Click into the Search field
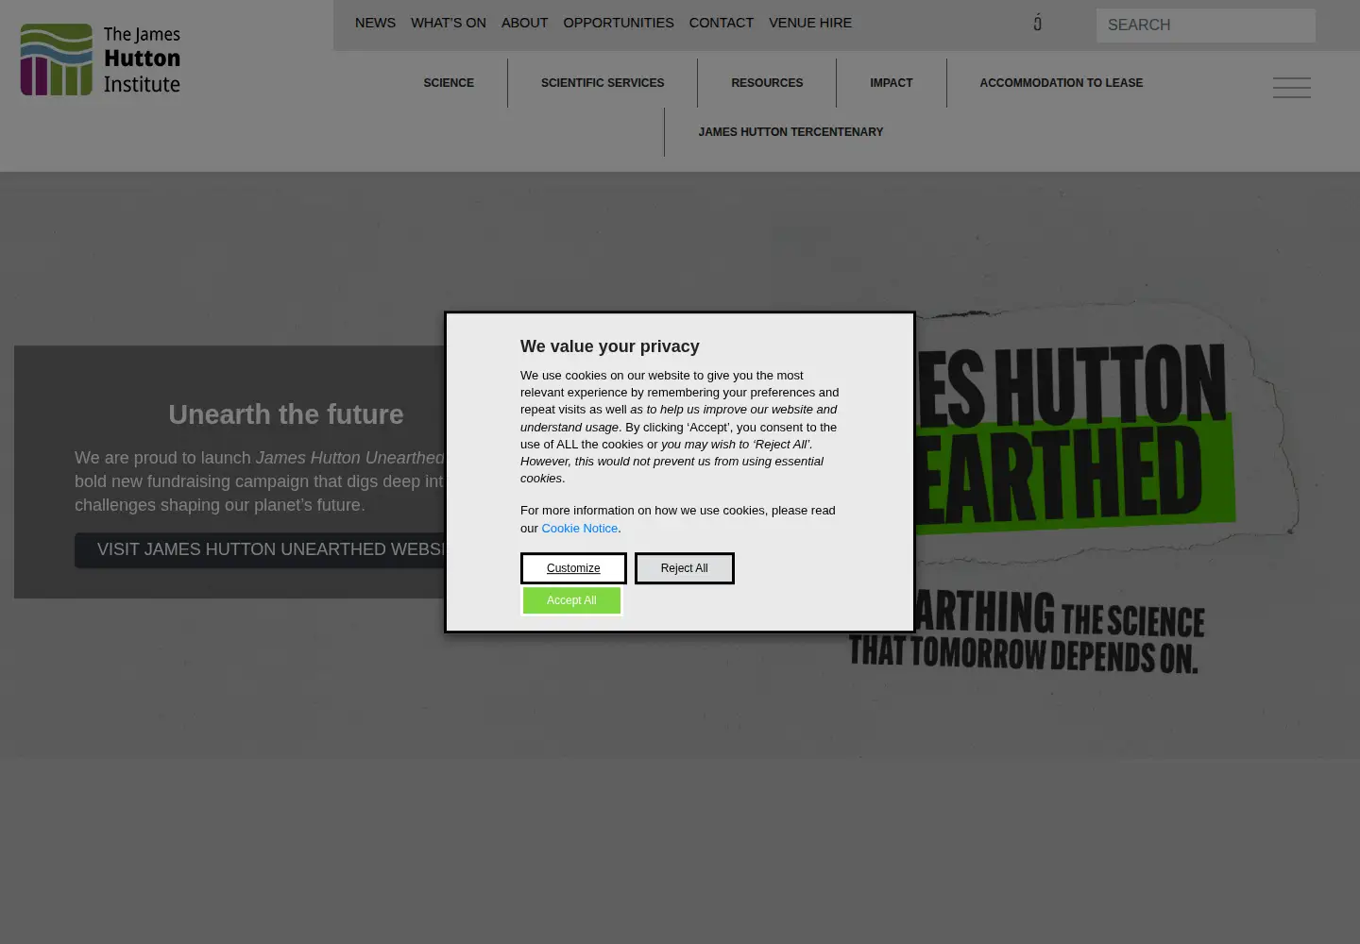1360x944 pixels. coord(1205,25)
